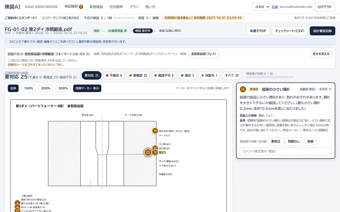Open 社内標準 in the top navigation
This screenshot has width=340, height=212.
pyautogui.click(x=116, y=7)
